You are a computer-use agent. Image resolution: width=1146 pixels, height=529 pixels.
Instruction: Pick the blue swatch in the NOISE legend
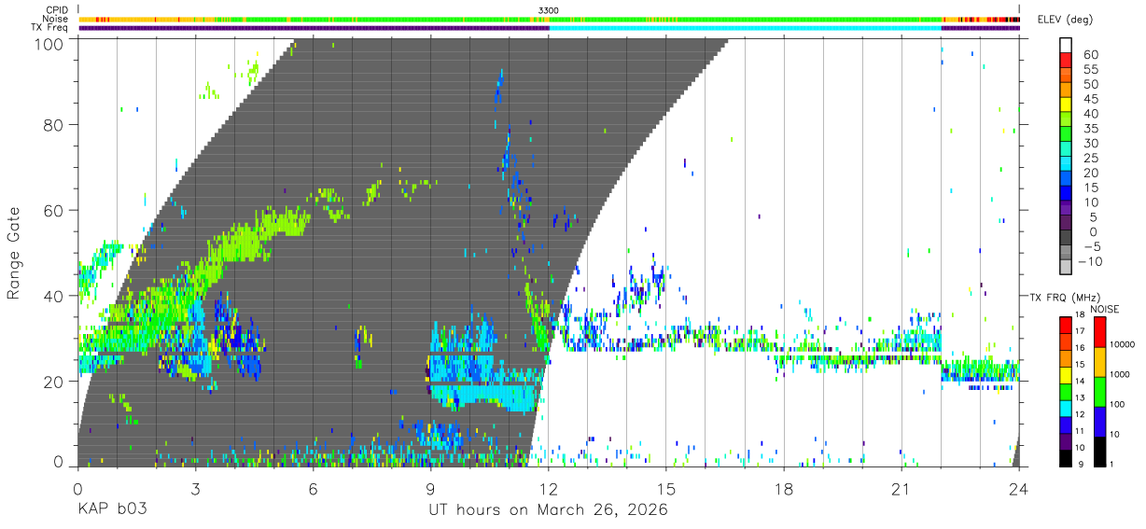[1099, 421]
